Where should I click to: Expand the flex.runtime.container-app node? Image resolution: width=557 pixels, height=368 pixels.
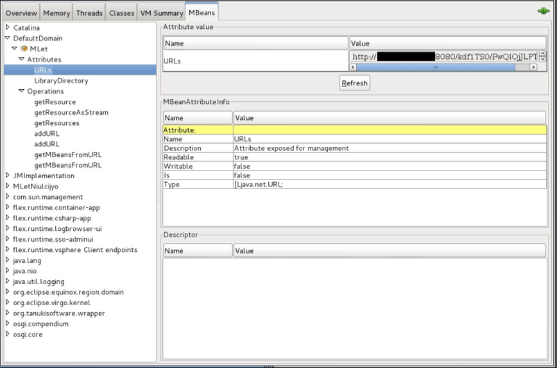(x=8, y=207)
